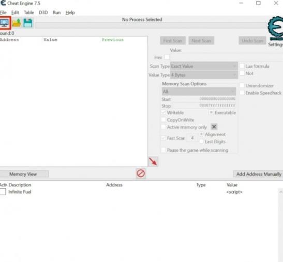The image size is (283, 262).
Task: Click the Memory View button
Action: point(24,174)
